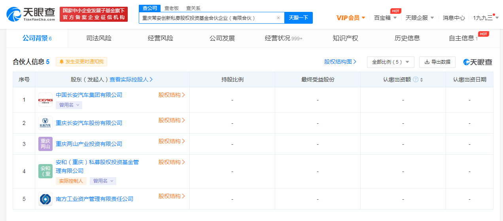This screenshot has width=503, height=221.
Task: Switch to the 司法风险 tab
Action: pos(99,38)
